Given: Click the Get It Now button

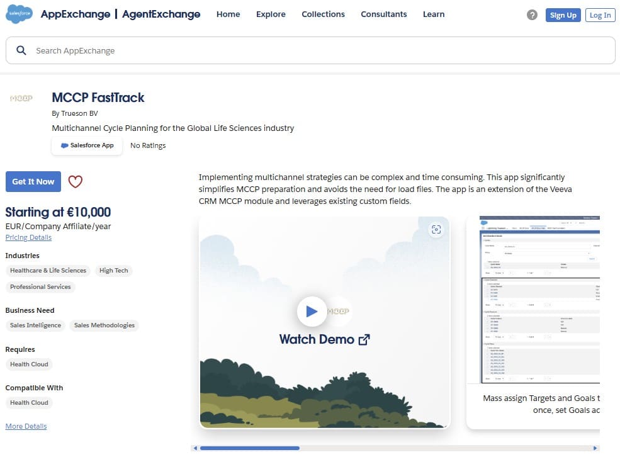Looking at the screenshot, I should pos(33,181).
